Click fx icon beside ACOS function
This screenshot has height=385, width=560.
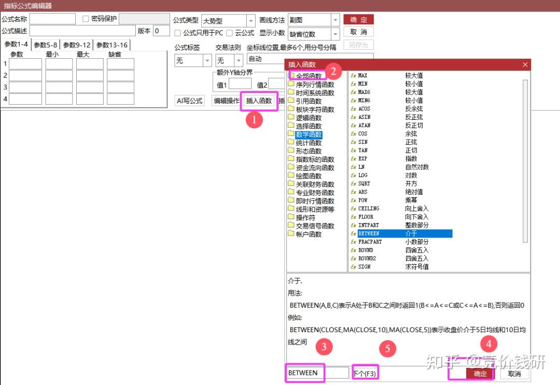353,108
